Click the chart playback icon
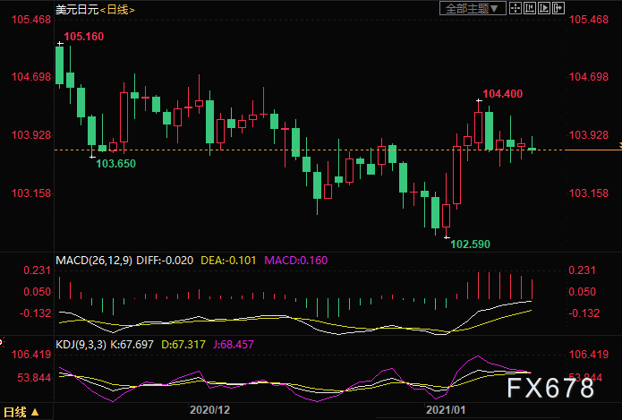The width and height of the screenshot is (622, 420). point(542,8)
